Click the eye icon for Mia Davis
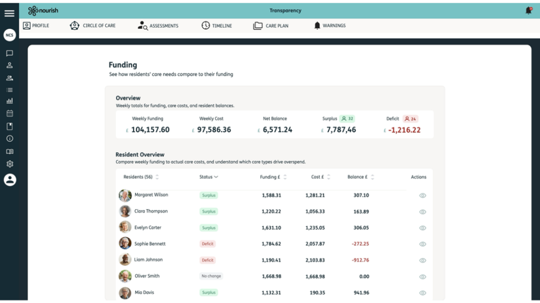 (422, 293)
